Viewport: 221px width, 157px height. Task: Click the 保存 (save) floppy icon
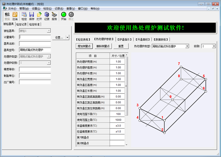pyautogui.click(x=32, y=15)
